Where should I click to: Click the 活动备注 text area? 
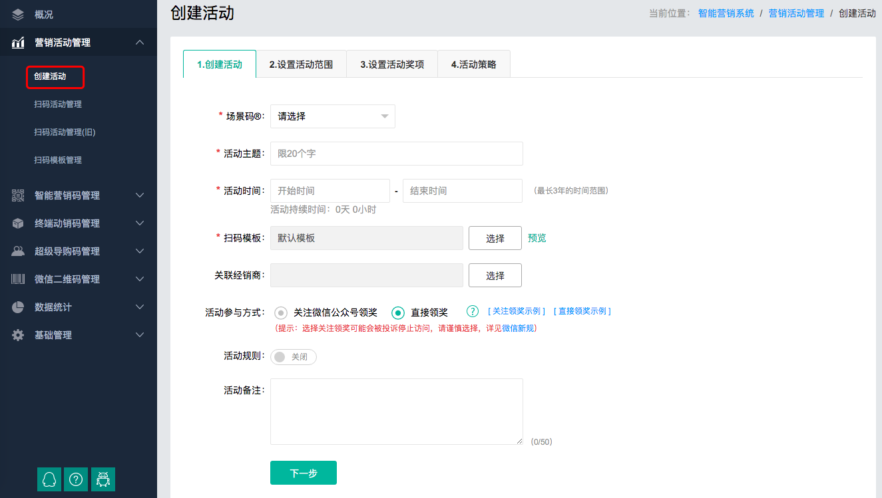coord(397,412)
